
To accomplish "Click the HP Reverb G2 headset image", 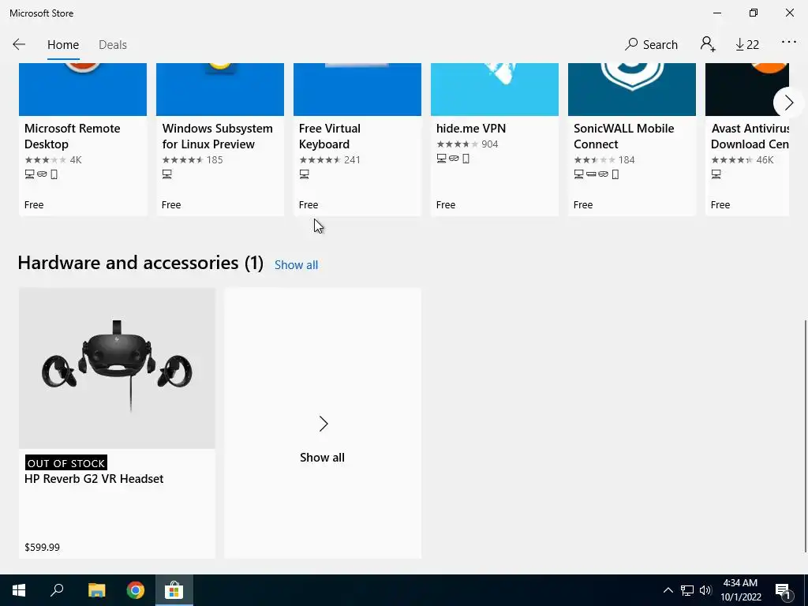I will click(x=117, y=368).
